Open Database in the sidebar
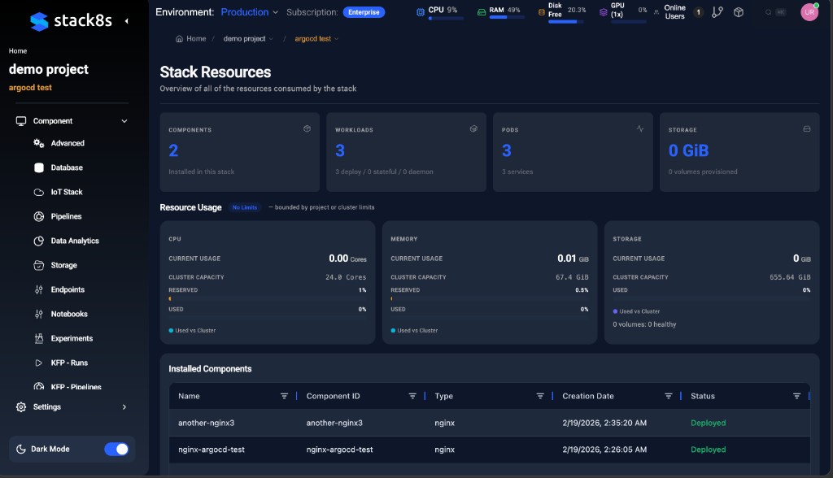The image size is (833, 478). point(67,167)
